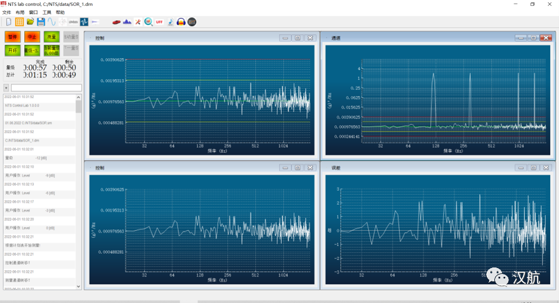This screenshot has width=559, height=303.
Task: Select the dark blue waveform icon
Action: [x=84, y=22]
